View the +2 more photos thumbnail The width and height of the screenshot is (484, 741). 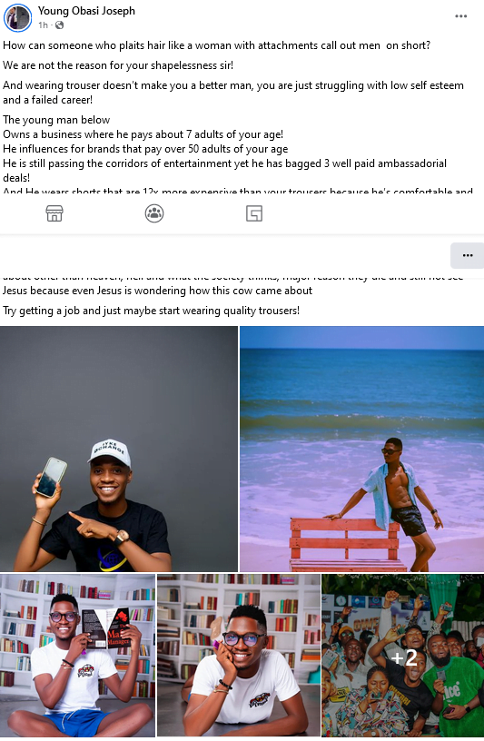pos(402,656)
